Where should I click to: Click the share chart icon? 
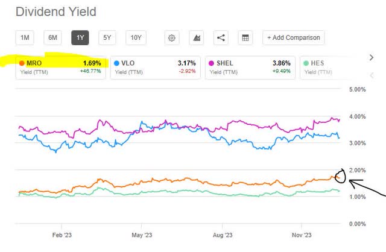[221, 38]
